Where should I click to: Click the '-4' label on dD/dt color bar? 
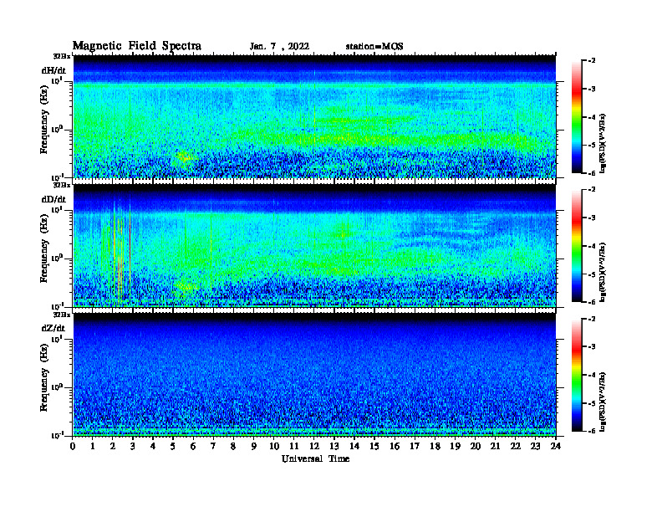click(591, 246)
